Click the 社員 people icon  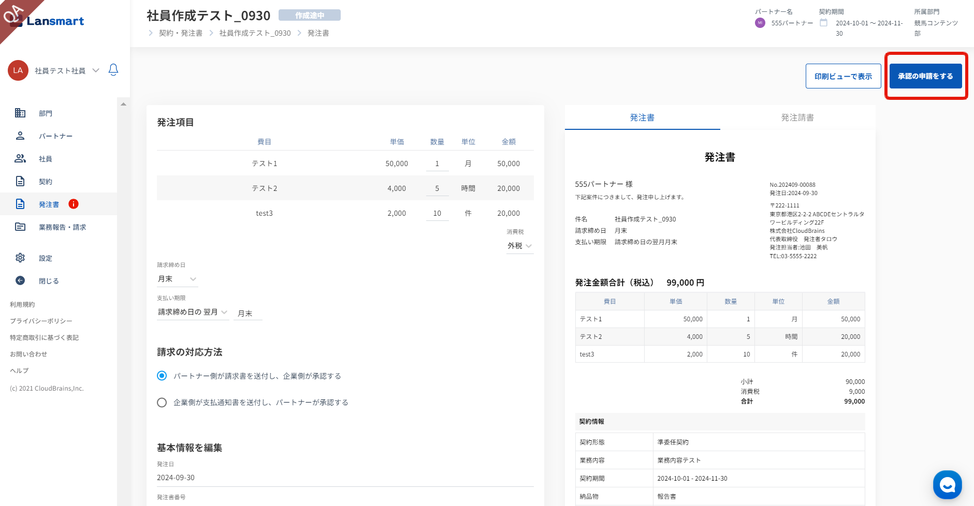(20, 158)
